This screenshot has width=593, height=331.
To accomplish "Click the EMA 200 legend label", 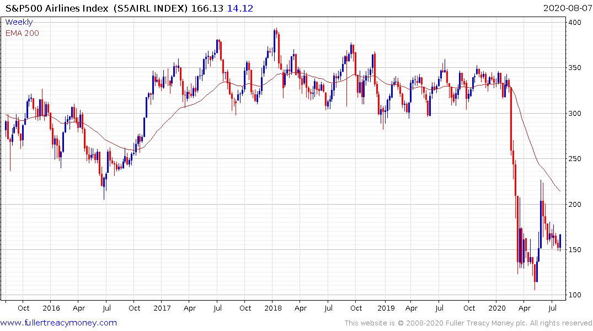I will 22,33.
